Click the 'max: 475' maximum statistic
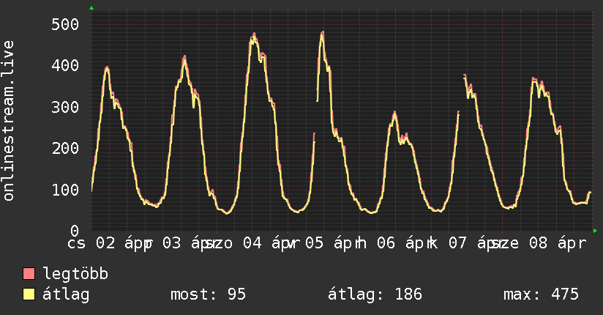 point(541,294)
